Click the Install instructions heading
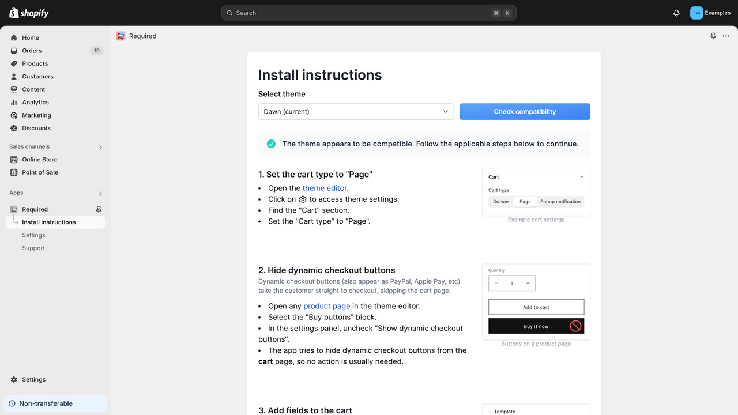Viewport: 738px width, 415px height. [x=320, y=75]
